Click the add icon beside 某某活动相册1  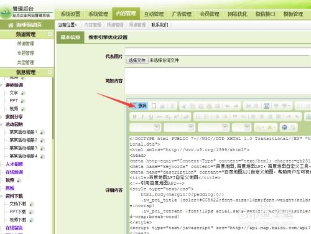42,133
